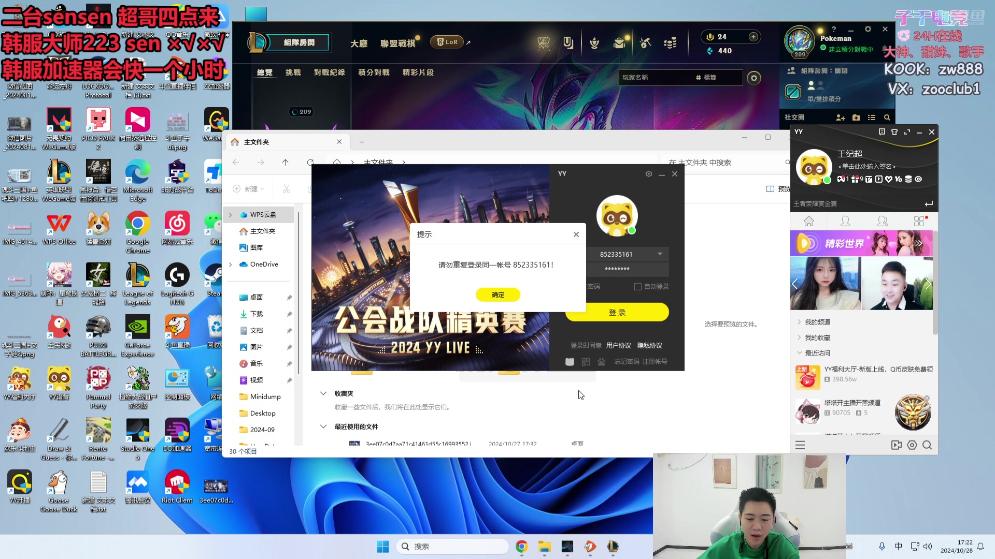The image size is (995, 559).
Task: Click the YY search magnifier icon
Action: click(x=927, y=445)
